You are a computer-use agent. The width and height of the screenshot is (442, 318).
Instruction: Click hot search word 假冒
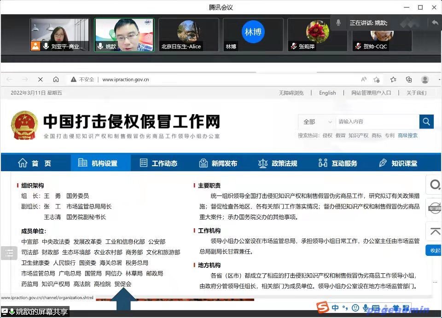click(341, 135)
